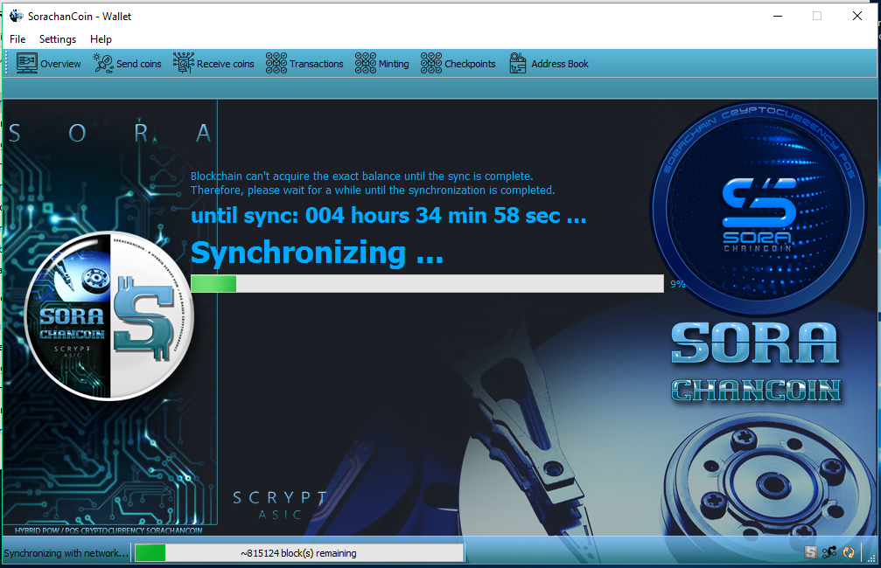Click the round Sora Chancoin coin logo
The height and width of the screenshot is (568, 881).
point(109,315)
